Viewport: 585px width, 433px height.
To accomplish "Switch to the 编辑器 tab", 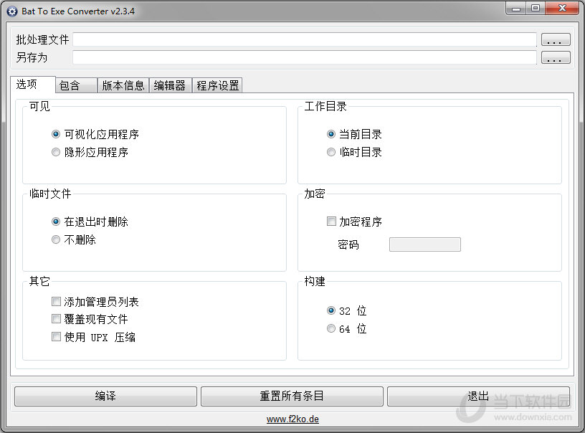I will coord(170,85).
